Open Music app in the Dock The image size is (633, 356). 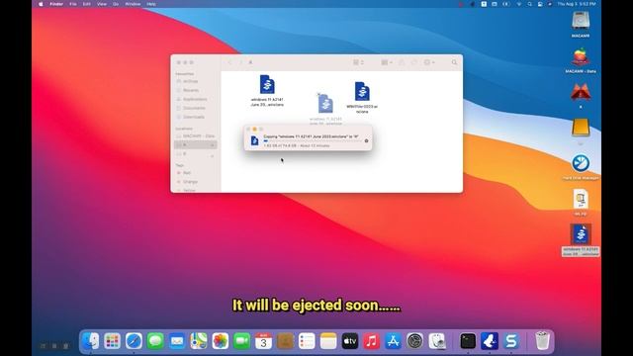pos(372,341)
